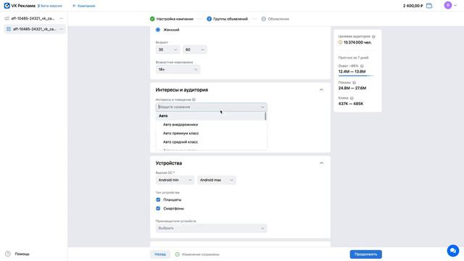
Task: Select the first campaign in sidebar
Action: 34,18
